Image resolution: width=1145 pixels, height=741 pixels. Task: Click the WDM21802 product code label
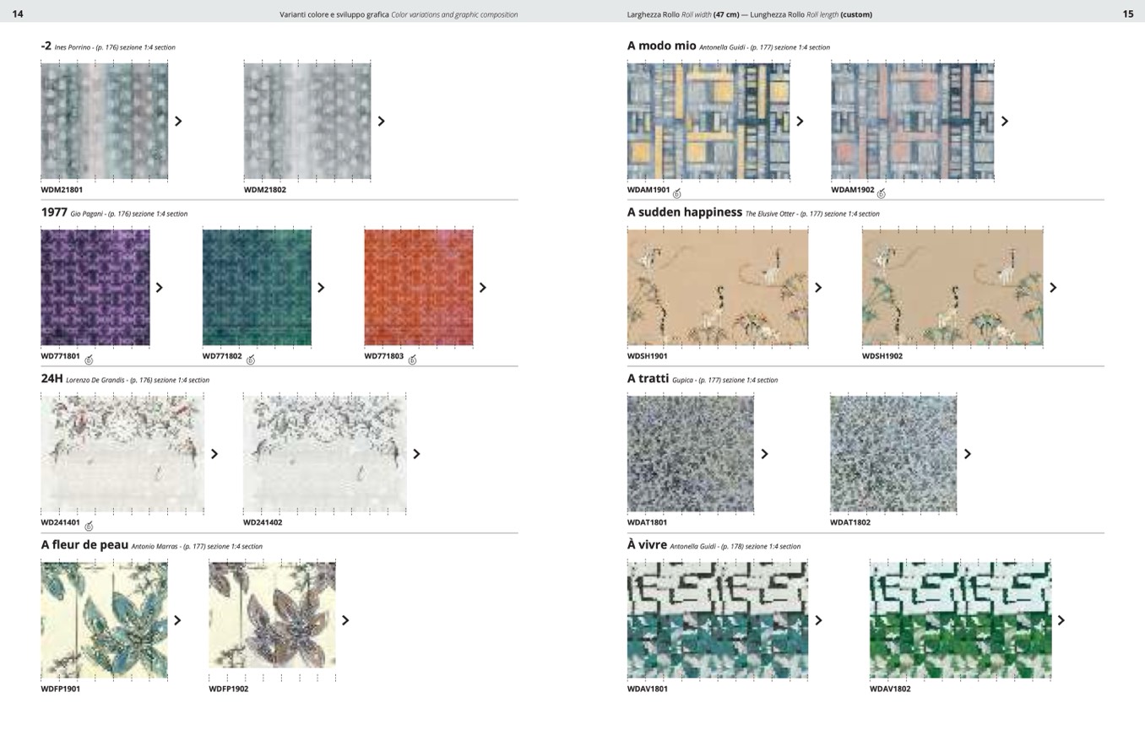click(265, 190)
